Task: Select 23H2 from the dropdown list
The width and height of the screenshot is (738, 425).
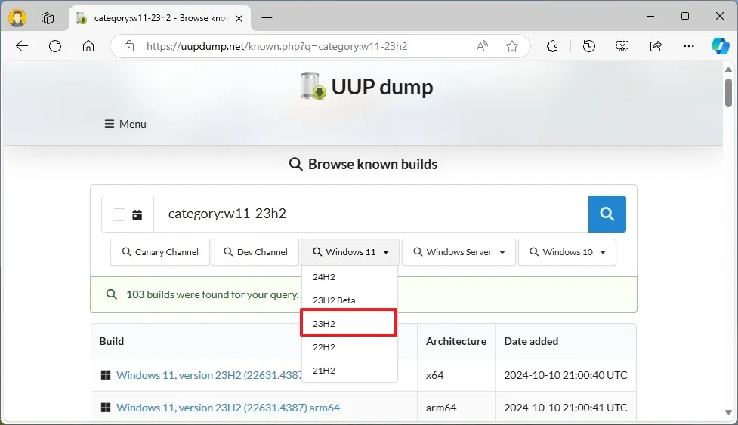Action: click(x=348, y=323)
